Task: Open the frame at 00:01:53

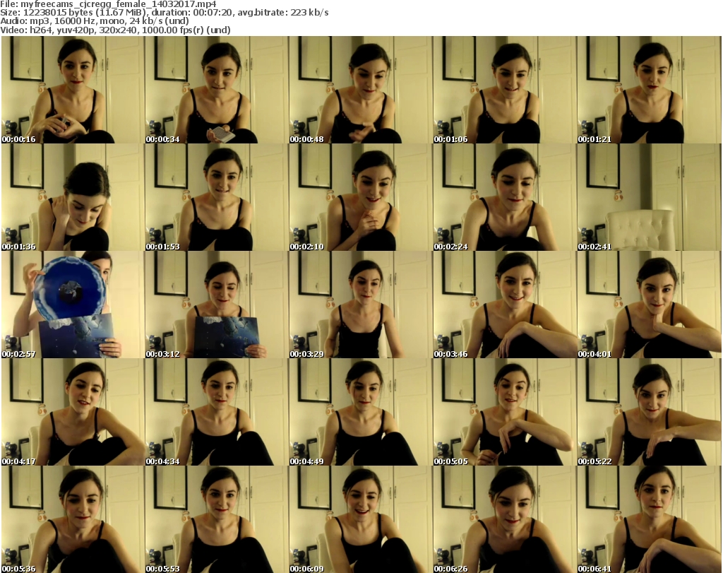Action: coord(217,197)
